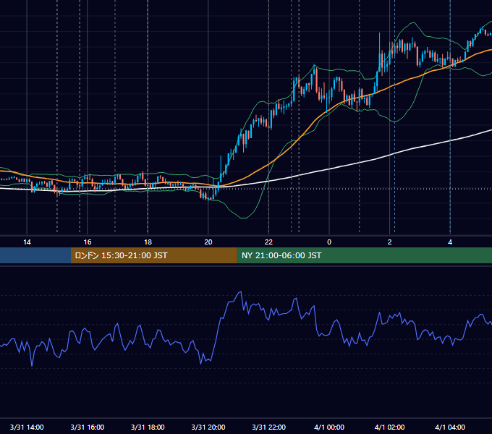Click the 20 hour label on price chart axis
Viewport: 492px width, 434px height.
208,242
